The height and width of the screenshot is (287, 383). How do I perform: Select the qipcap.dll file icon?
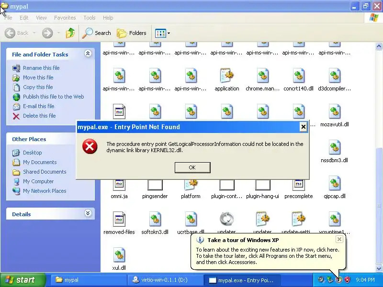pyautogui.click(x=335, y=183)
